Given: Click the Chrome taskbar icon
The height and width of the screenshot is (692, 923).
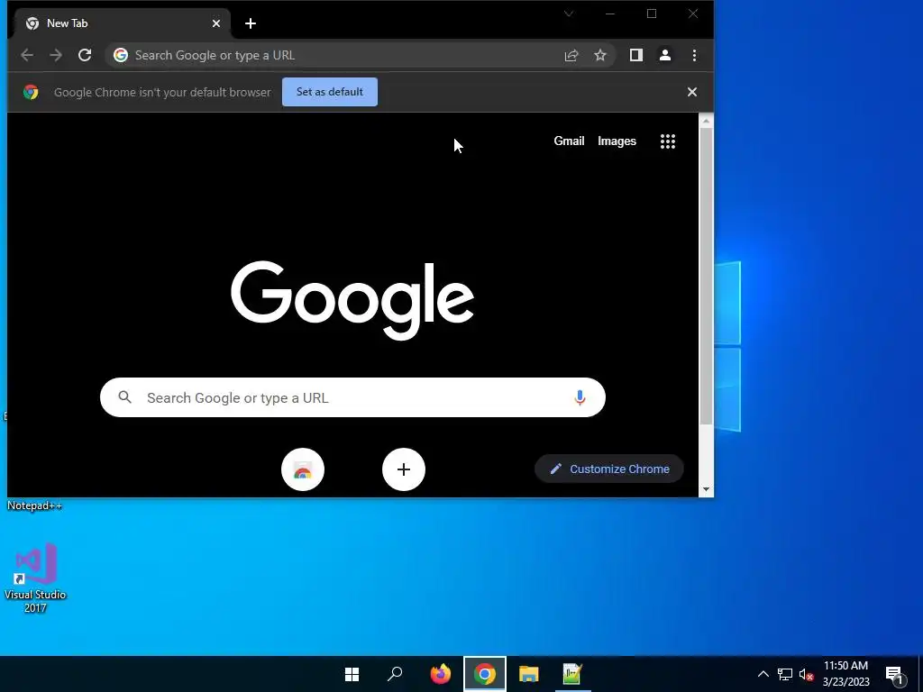Looking at the screenshot, I should (484, 674).
